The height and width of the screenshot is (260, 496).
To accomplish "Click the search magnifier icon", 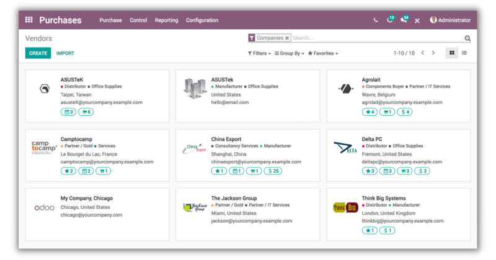I will click(467, 38).
